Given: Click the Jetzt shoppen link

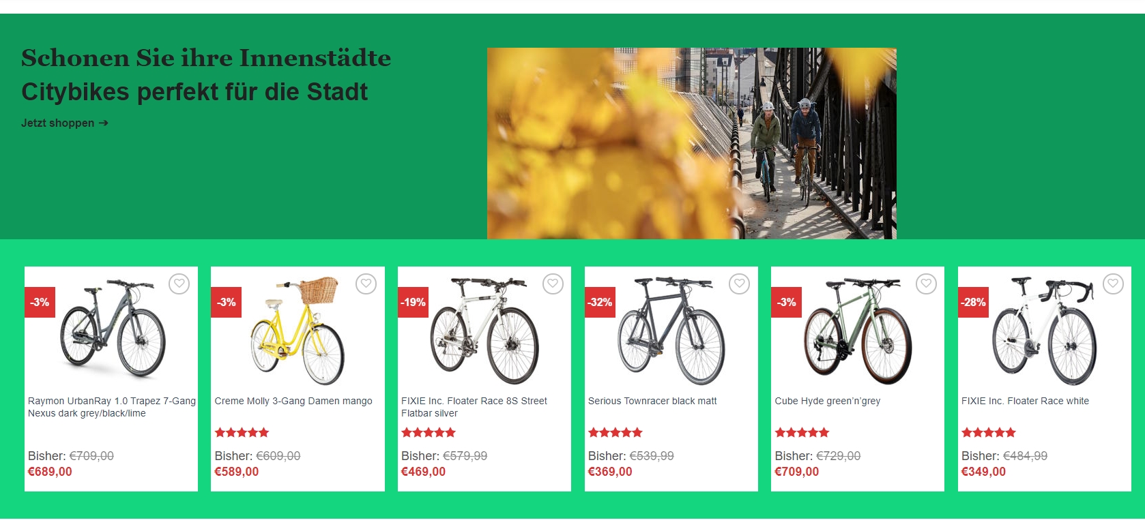Looking at the screenshot, I should coord(65,123).
